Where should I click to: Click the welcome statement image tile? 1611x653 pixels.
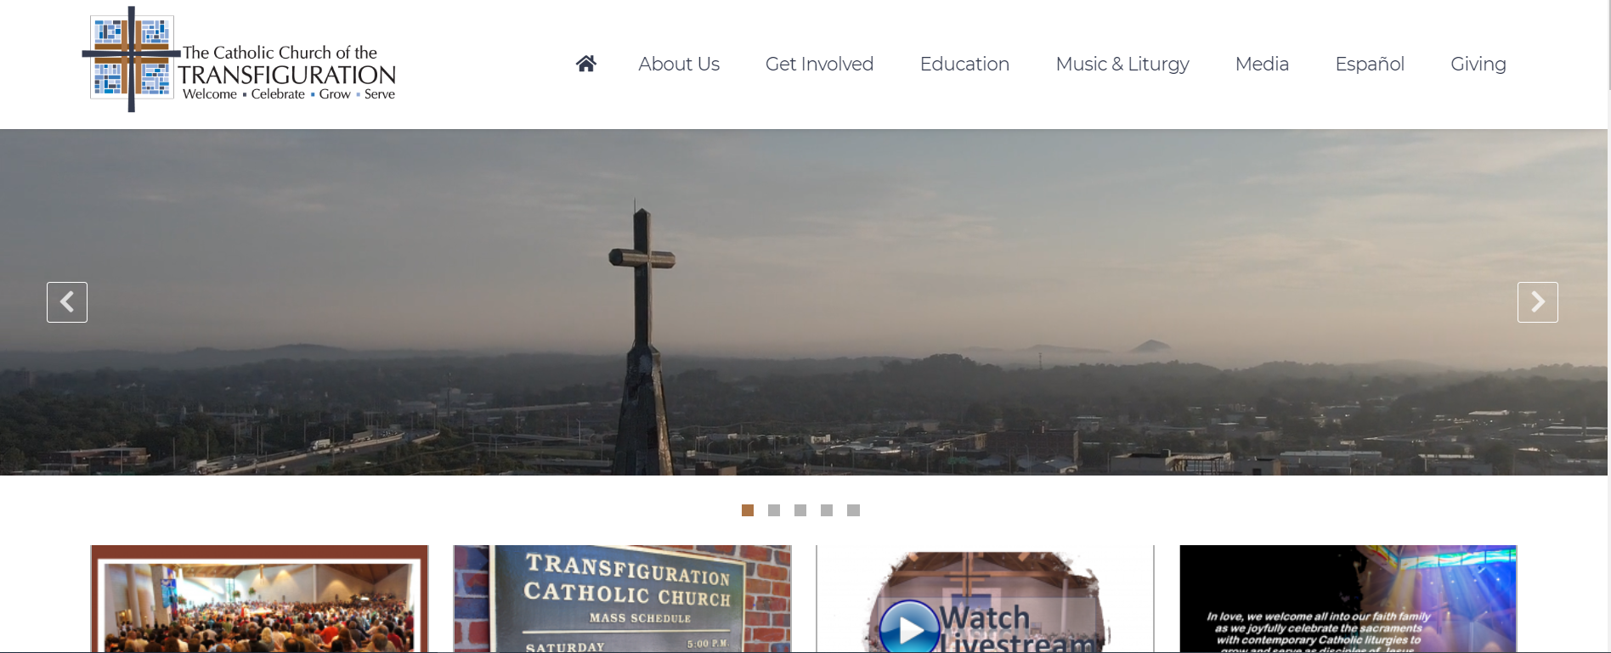tap(1348, 599)
